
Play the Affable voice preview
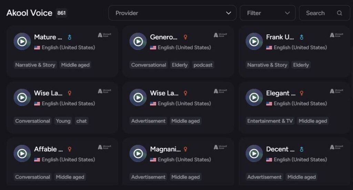22,153
